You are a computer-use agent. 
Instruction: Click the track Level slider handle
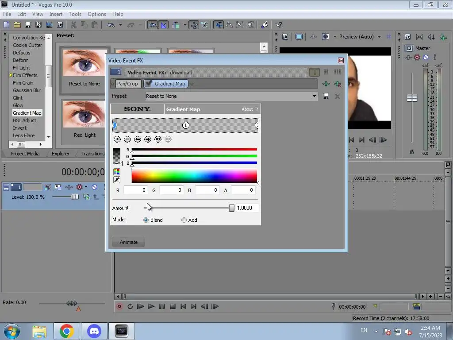pyautogui.click(x=74, y=197)
